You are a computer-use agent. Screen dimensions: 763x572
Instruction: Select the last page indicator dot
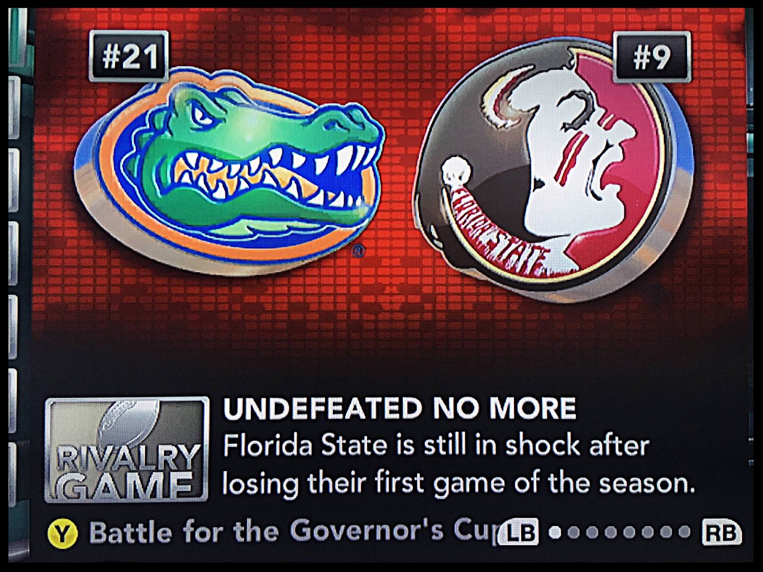click(x=684, y=532)
